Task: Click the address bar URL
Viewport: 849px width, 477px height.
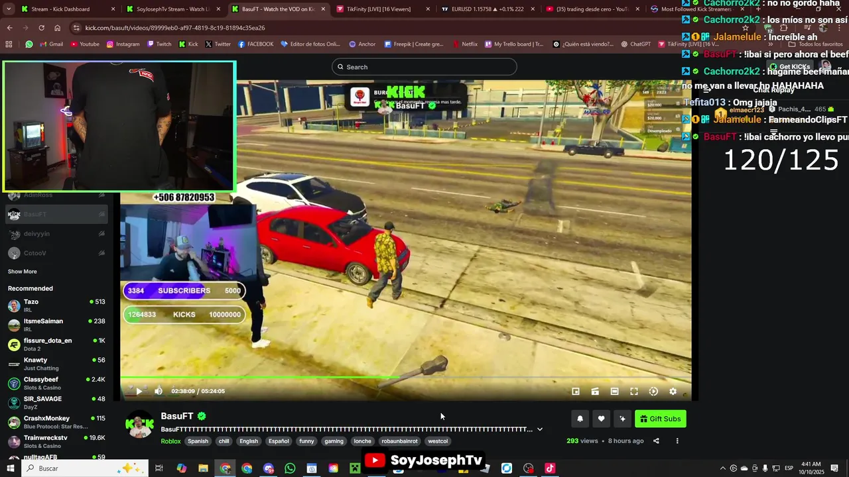Action: 175,28
